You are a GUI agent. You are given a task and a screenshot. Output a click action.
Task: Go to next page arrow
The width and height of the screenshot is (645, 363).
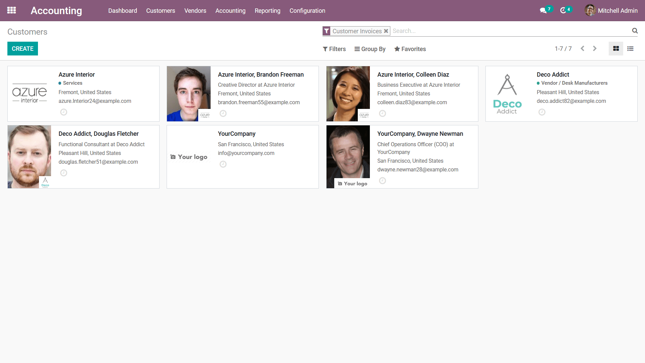click(595, 49)
